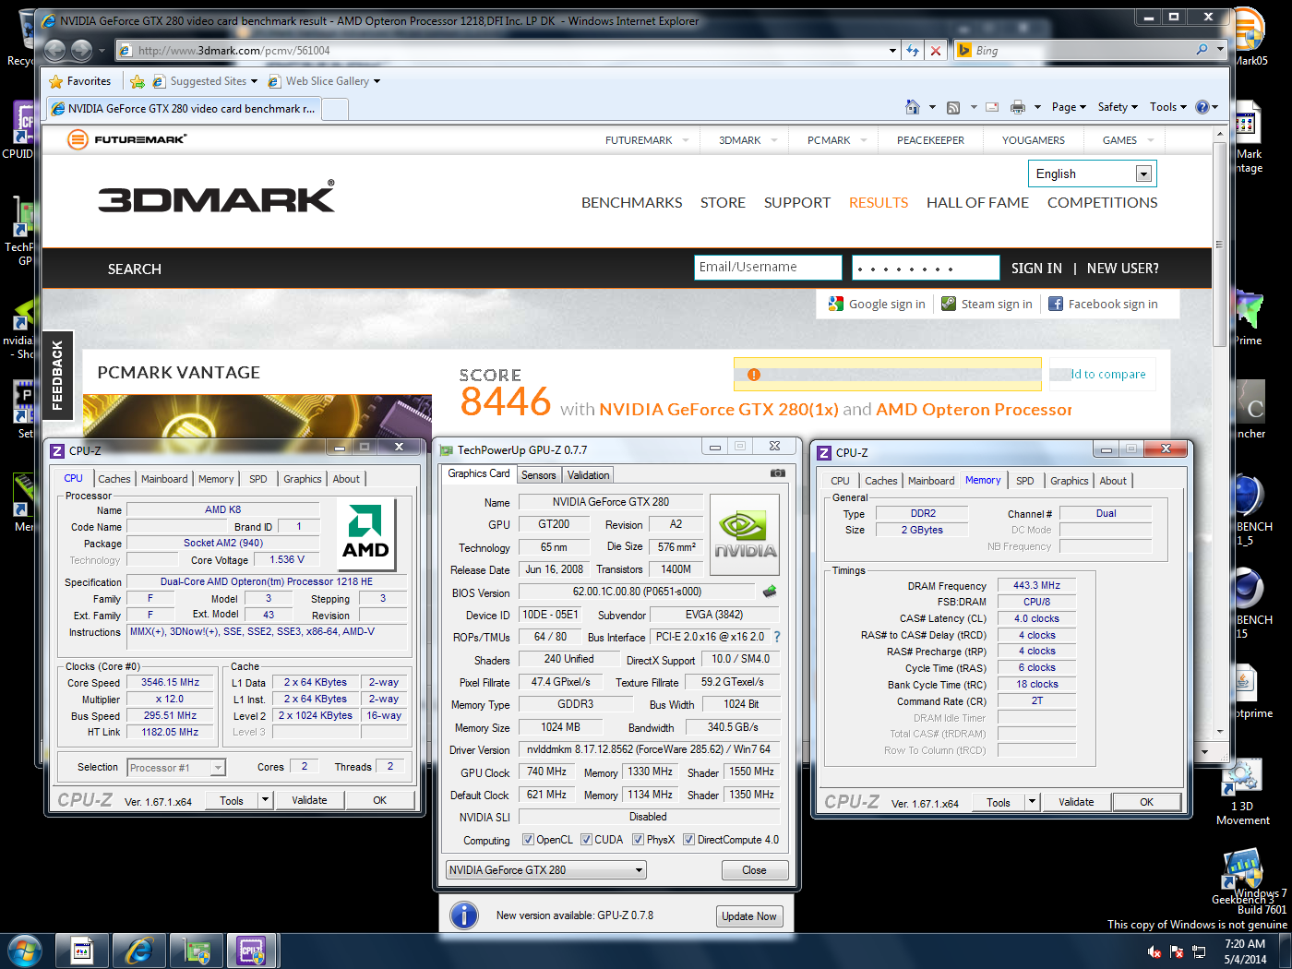Toggle the CUDA checkbox in GPU-Z
The image size is (1292, 969).
tap(586, 840)
